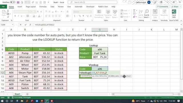Screen dimensions: 183x103
Task: Click the search box in the title bar
Action: [92, 2]
